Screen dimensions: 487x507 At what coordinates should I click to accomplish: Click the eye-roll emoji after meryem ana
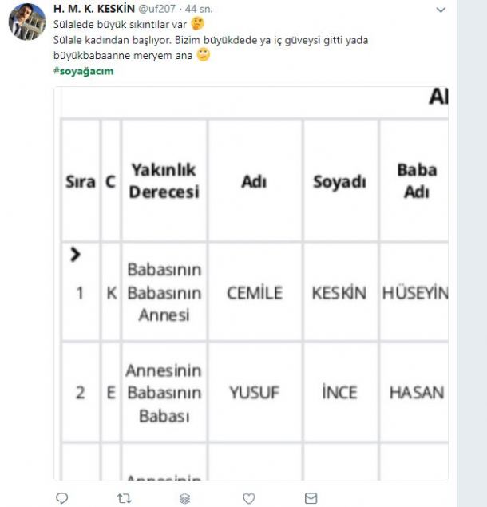point(204,55)
